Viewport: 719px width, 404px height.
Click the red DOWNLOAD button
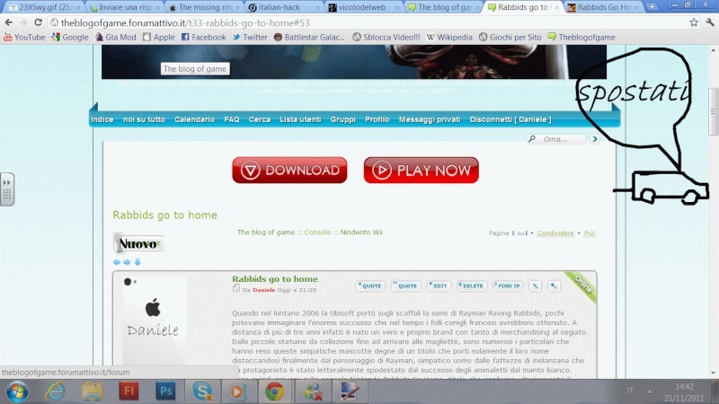click(289, 170)
